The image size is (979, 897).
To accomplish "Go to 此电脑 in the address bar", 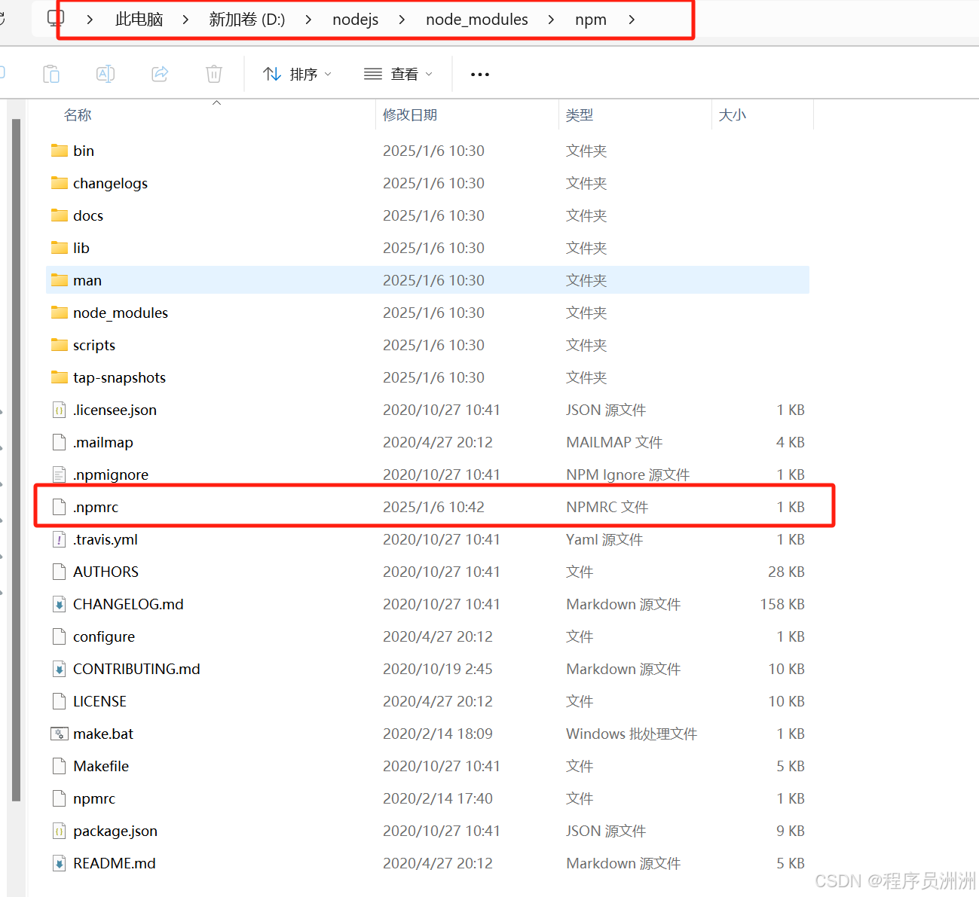I will click(x=139, y=20).
